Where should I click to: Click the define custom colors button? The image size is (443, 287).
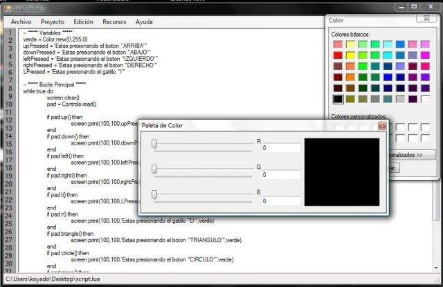coord(412,155)
